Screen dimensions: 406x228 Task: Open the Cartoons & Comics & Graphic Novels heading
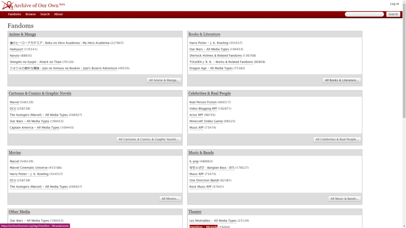click(40, 93)
